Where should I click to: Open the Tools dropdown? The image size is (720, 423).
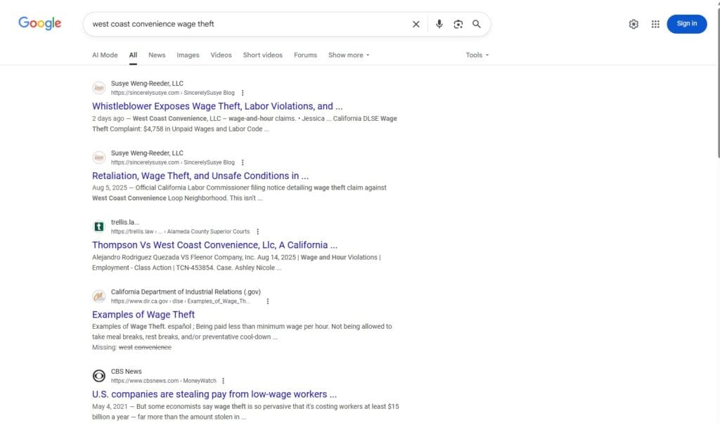(477, 55)
